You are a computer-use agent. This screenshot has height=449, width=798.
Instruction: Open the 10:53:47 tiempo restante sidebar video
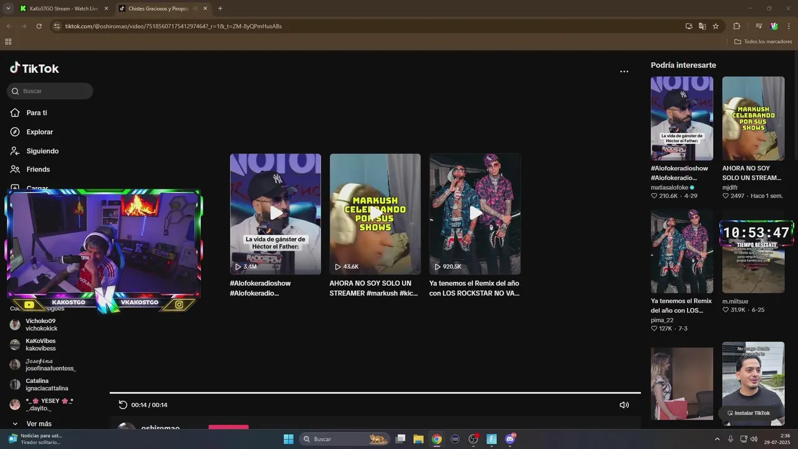(754, 251)
